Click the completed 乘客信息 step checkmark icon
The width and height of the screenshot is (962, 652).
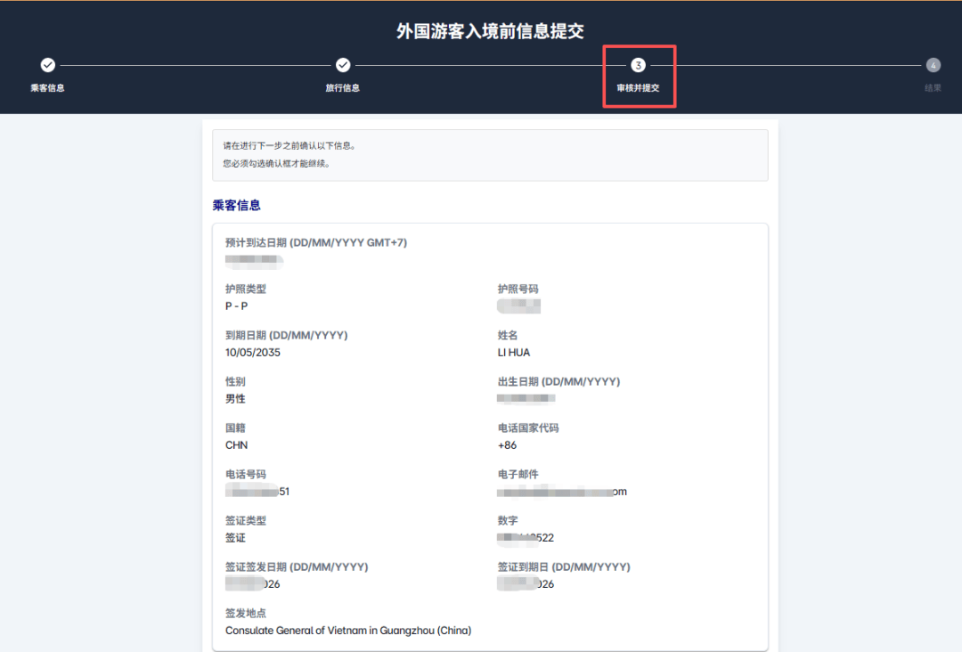coord(48,65)
